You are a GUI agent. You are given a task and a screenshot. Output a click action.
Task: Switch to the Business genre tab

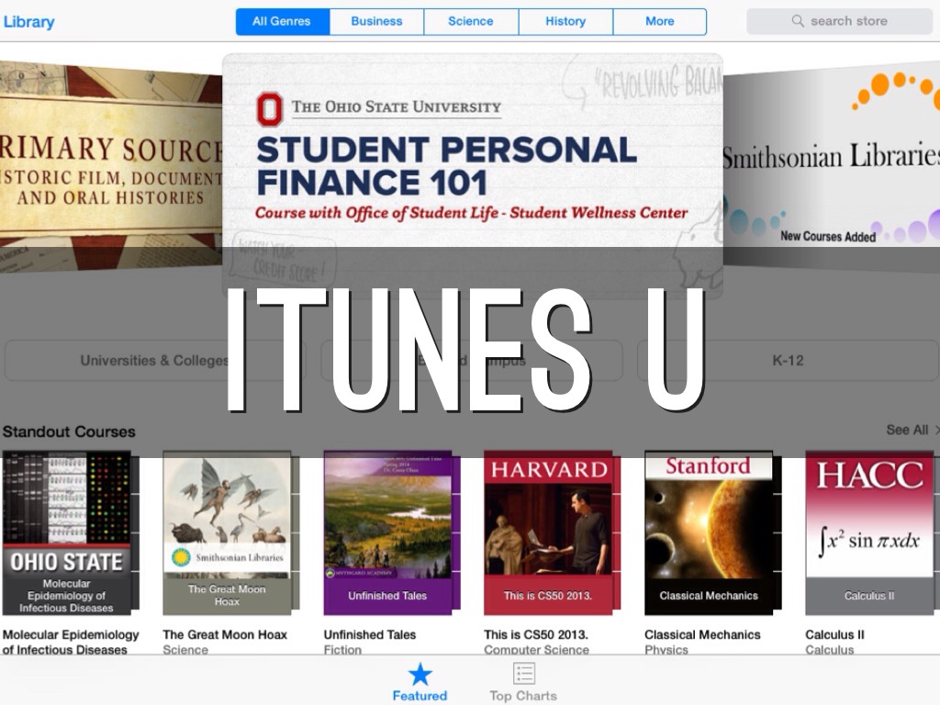(376, 21)
